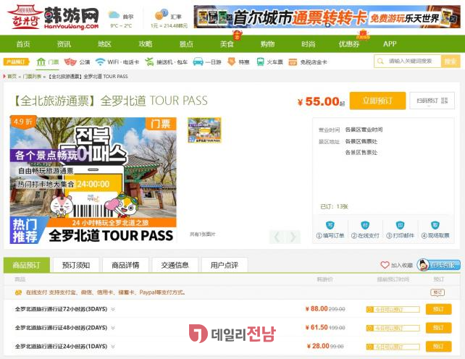This screenshot has height=359, width=465.
Task: Expand details for the 72小时券 (3DAYS) pass
Action: [x=112, y=309]
